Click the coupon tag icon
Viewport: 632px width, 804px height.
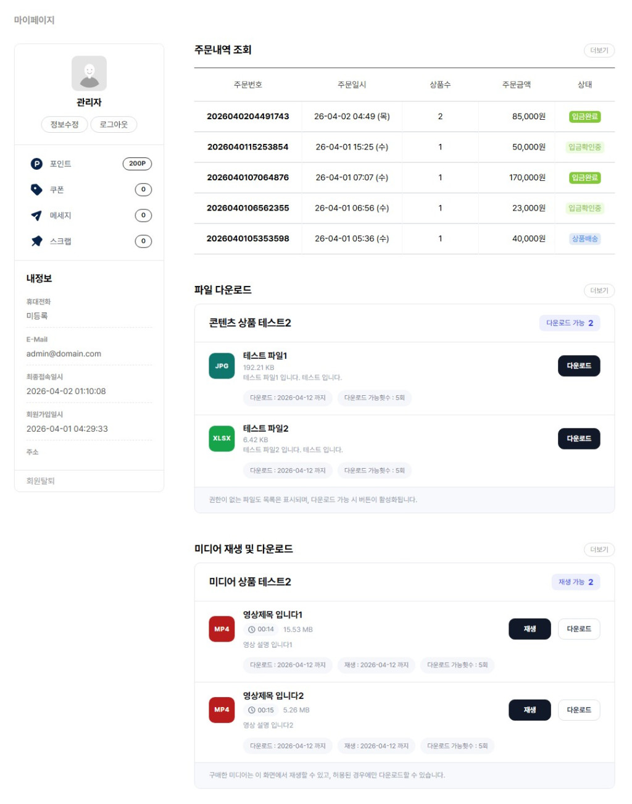[36, 190]
